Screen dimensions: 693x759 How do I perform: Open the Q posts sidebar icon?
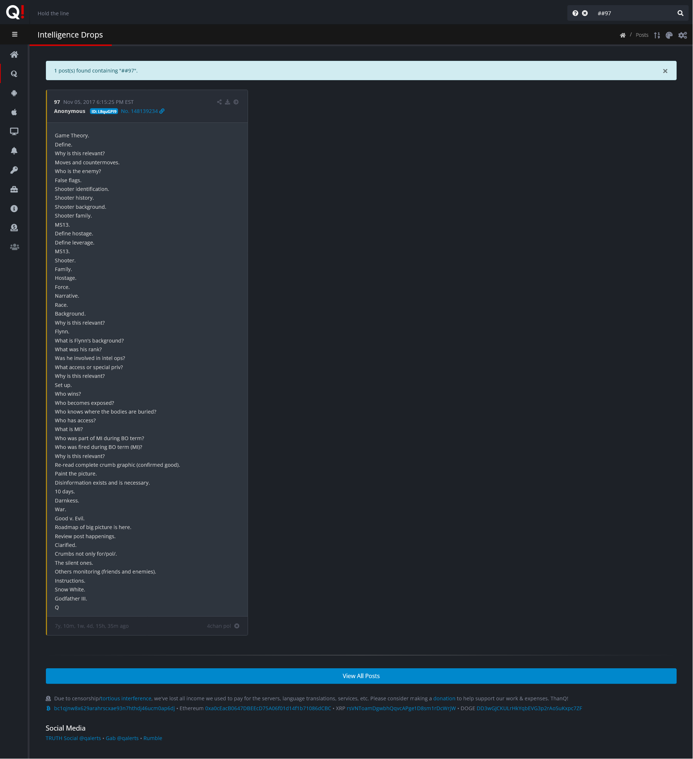click(x=14, y=74)
